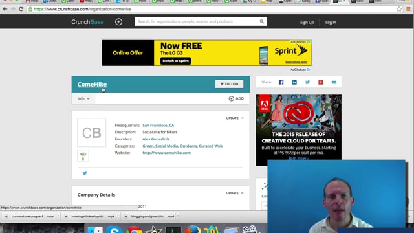
Task: Click the browser forward arrow
Action: coord(13,9)
